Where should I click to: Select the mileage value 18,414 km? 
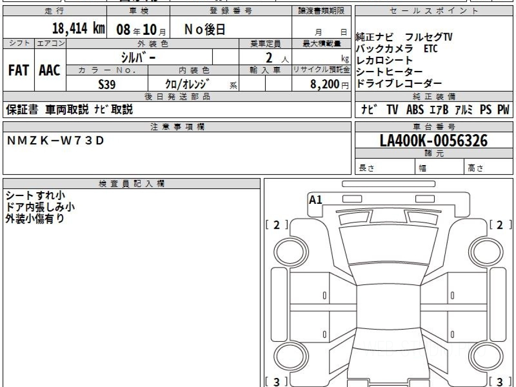click(x=79, y=29)
